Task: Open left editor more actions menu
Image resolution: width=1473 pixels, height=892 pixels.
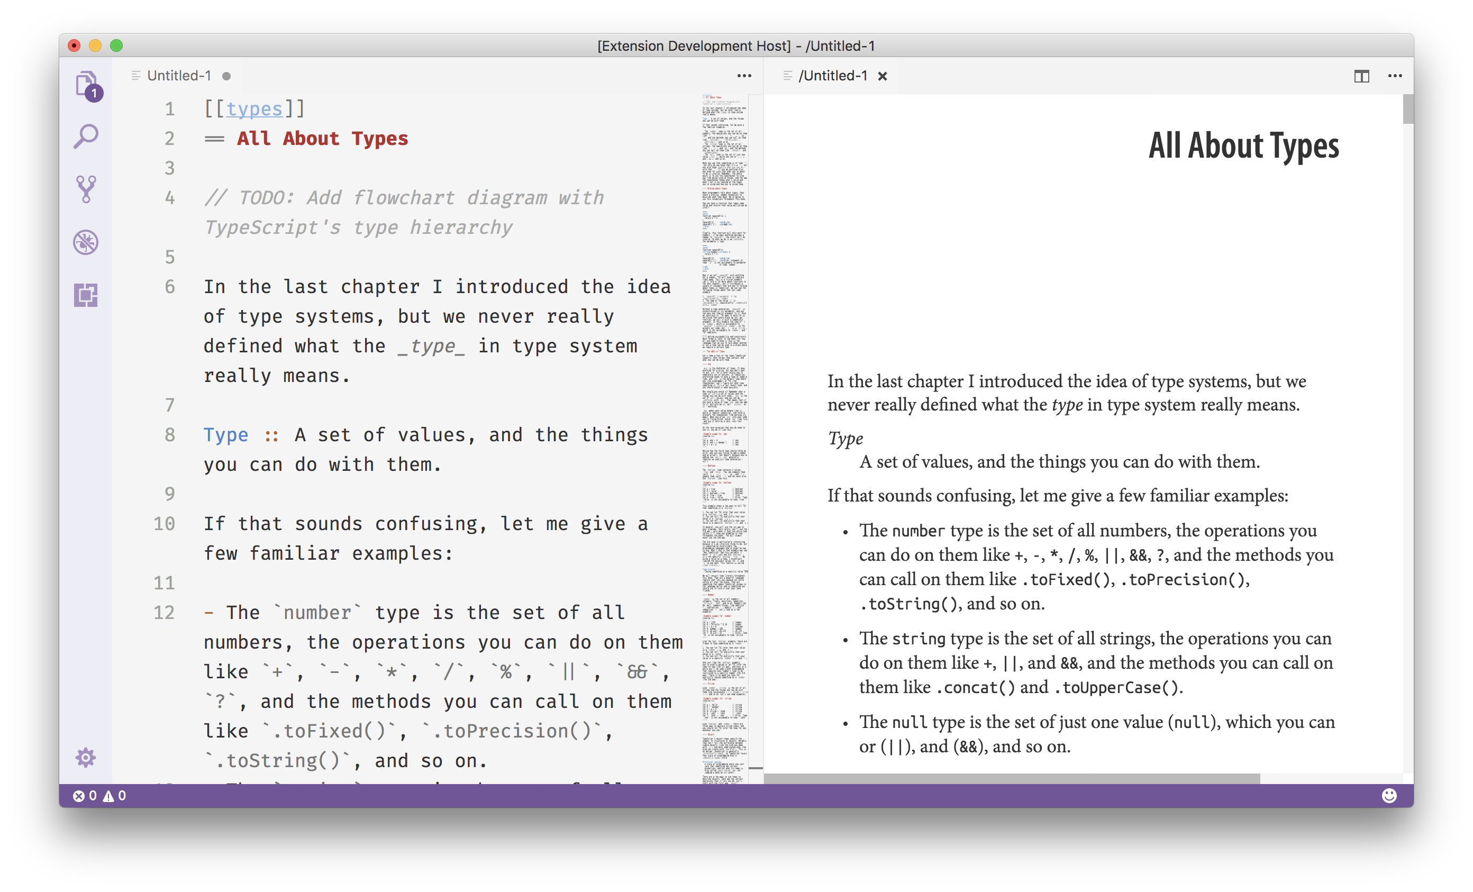Action: [744, 76]
